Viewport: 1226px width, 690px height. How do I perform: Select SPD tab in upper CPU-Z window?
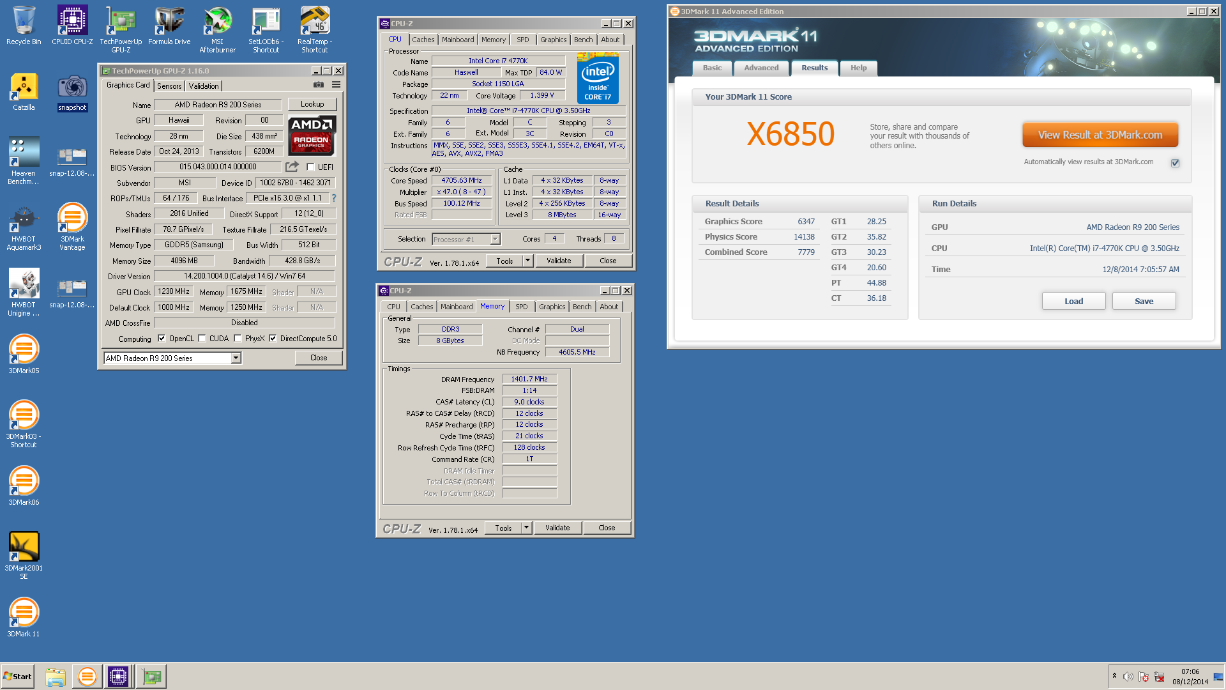[523, 40]
